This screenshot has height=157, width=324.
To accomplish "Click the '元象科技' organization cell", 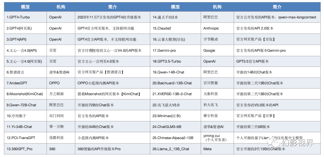I will pyautogui.click(x=217, y=94).
